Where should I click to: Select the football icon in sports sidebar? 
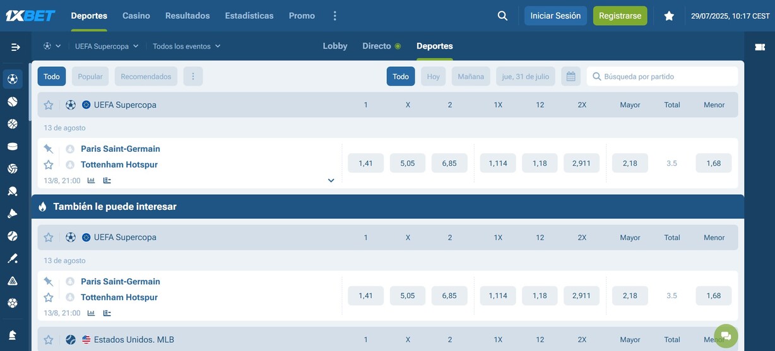(13, 79)
